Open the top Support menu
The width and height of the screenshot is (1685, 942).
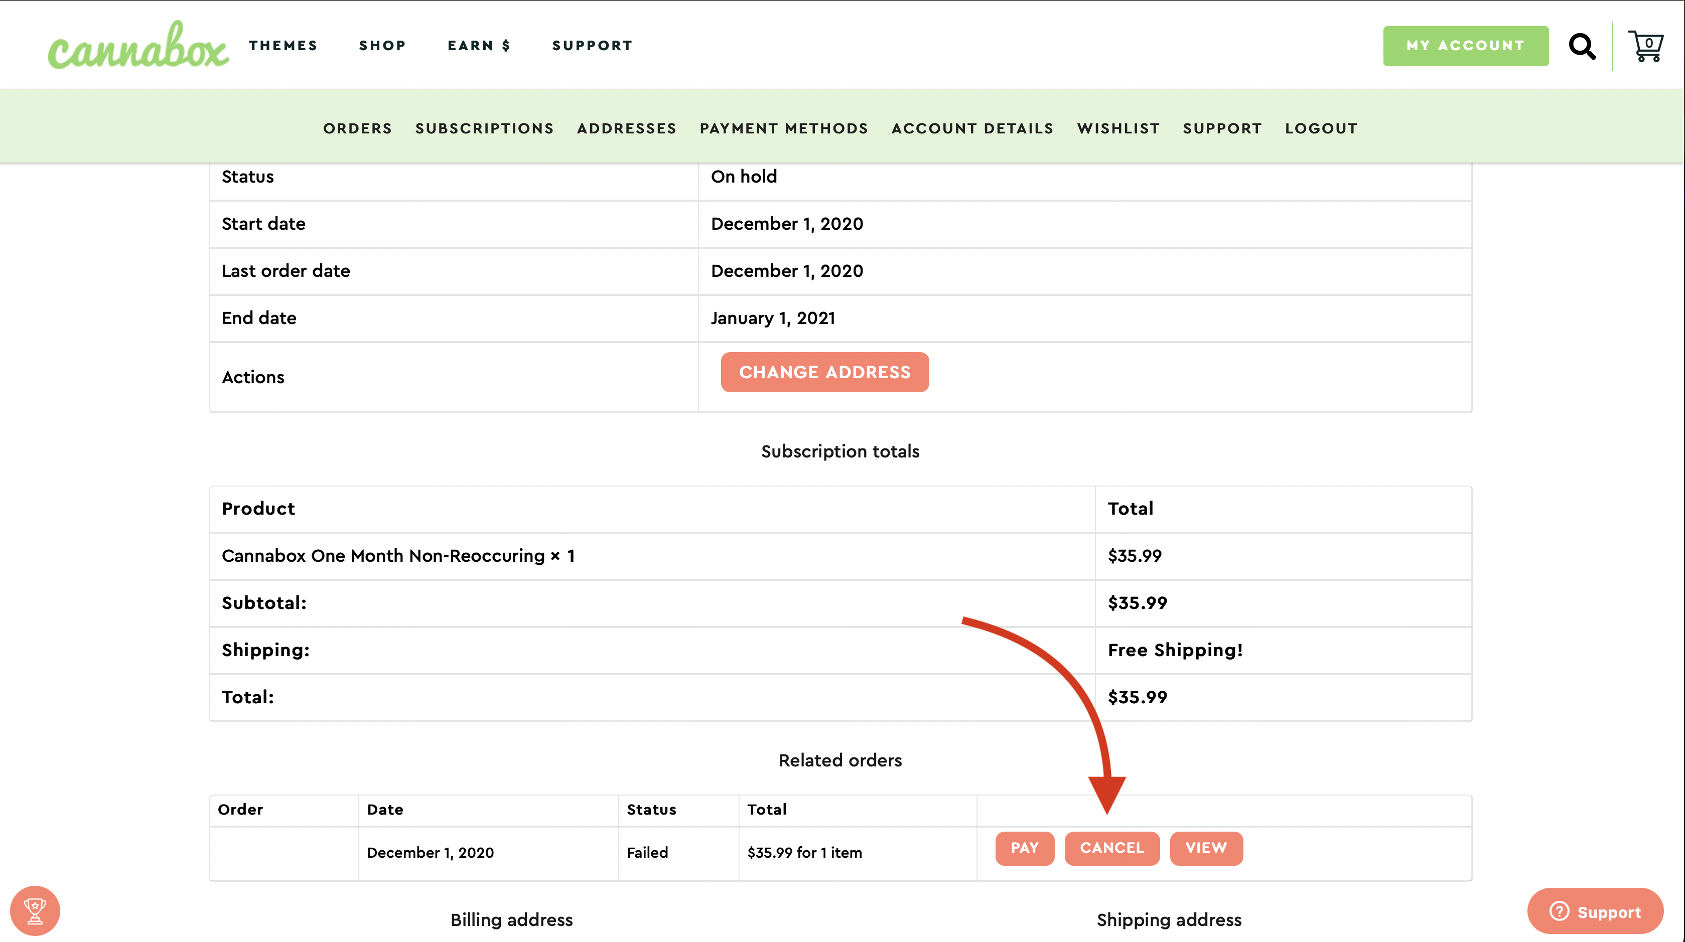593,46
